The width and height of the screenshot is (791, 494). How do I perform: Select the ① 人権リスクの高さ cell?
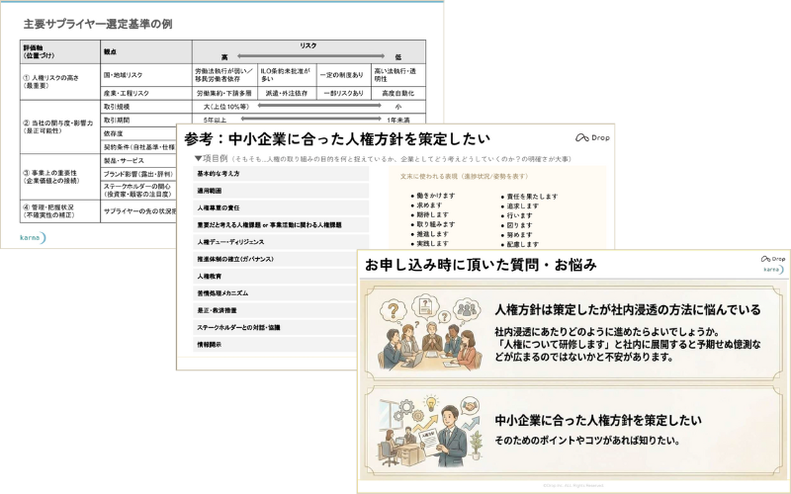point(60,82)
